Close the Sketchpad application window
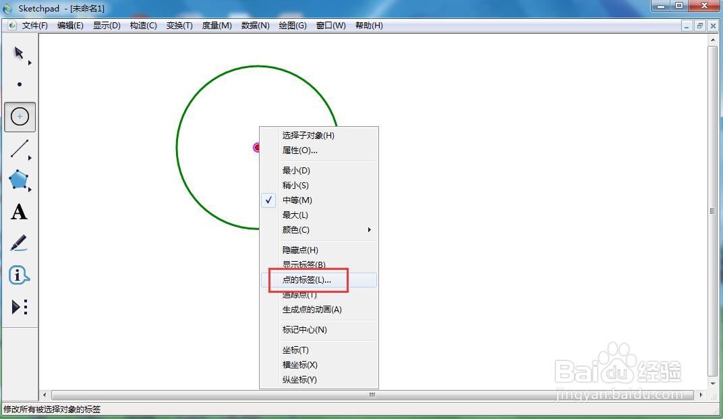This screenshot has height=419, width=723. (x=705, y=6)
